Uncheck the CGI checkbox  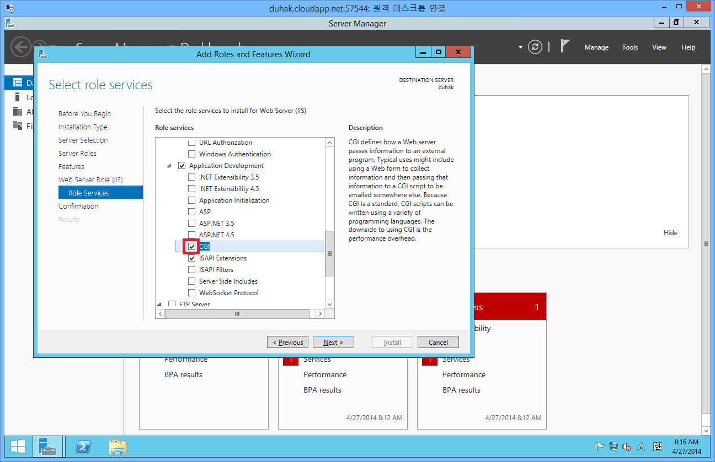(x=191, y=247)
